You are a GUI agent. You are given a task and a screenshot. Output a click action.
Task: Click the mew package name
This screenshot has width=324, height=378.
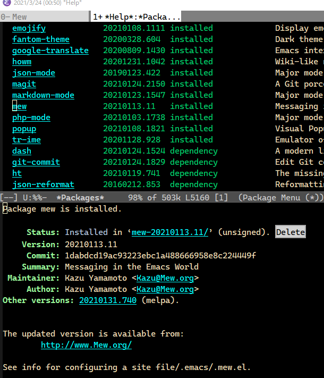tap(20, 106)
